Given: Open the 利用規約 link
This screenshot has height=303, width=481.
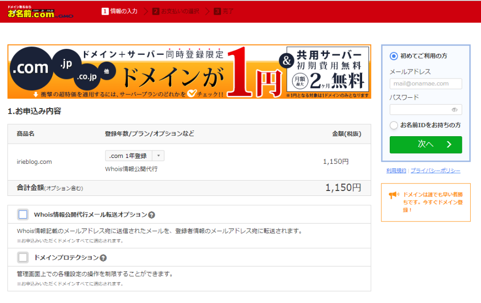Looking at the screenshot, I should pyautogui.click(x=396, y=171).
